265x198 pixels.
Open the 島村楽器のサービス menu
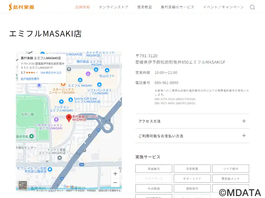tap(178, 7)
